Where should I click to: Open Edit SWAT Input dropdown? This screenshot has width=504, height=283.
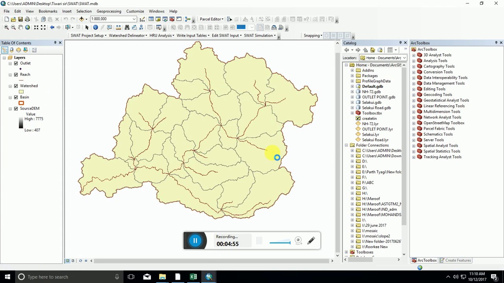click(x=227, y=35)
